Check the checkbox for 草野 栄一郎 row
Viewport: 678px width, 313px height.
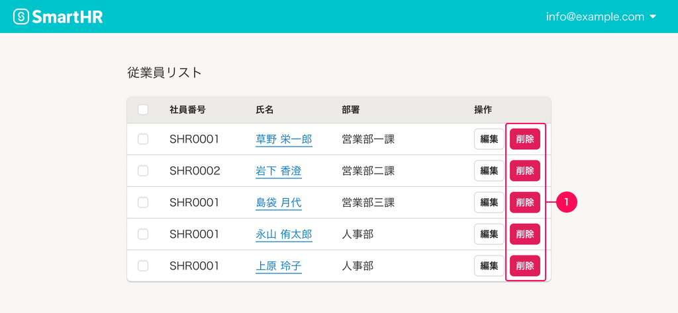(143, 139)
